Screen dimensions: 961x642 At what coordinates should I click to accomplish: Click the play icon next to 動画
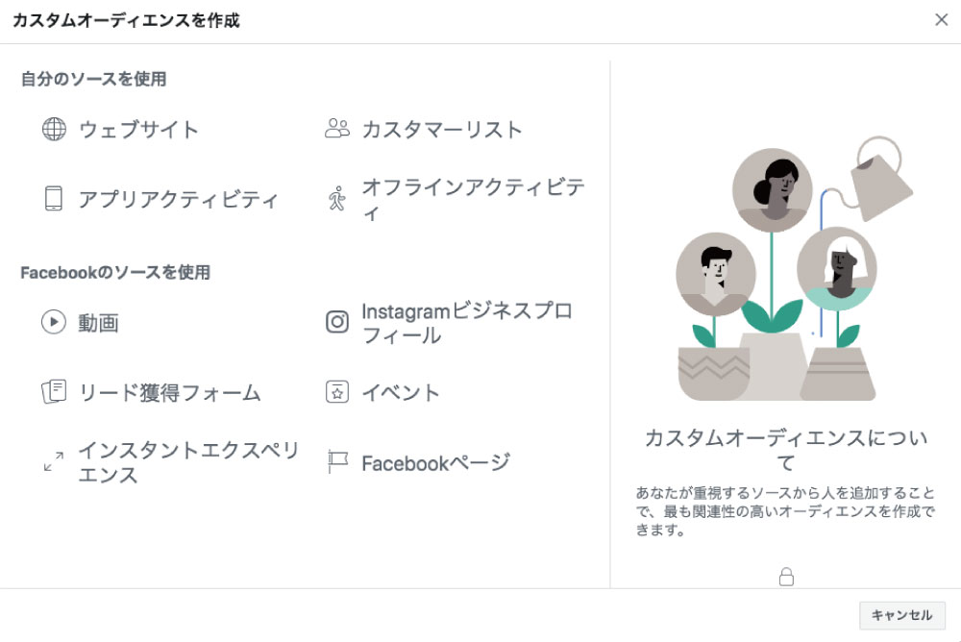coord(54,322)
